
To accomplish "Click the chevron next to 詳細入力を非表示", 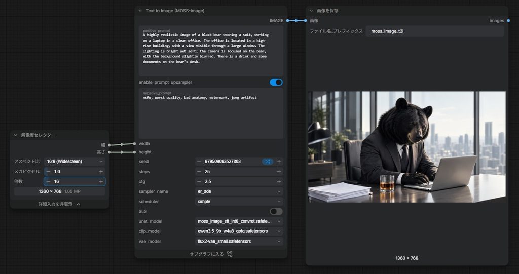I will [x=78, y=204].
